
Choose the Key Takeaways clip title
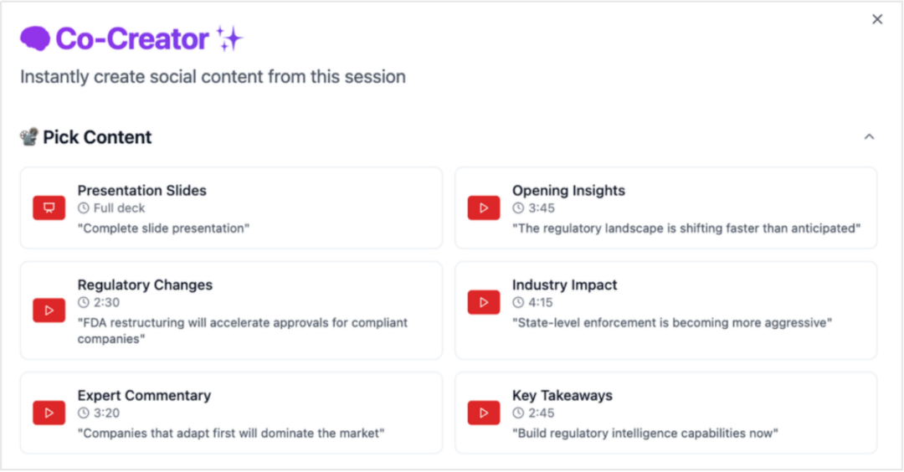pyautogui.click(x=562, y=396)
